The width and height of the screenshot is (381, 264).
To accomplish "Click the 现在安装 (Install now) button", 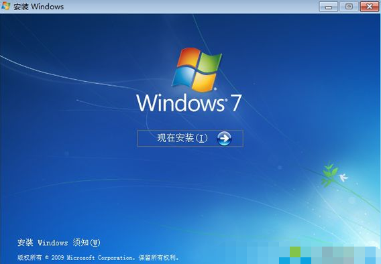I will (x=190, y=138).
